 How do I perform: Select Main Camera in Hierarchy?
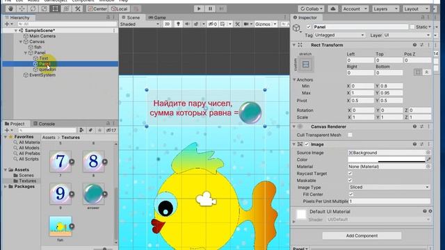tap(42, 36)
